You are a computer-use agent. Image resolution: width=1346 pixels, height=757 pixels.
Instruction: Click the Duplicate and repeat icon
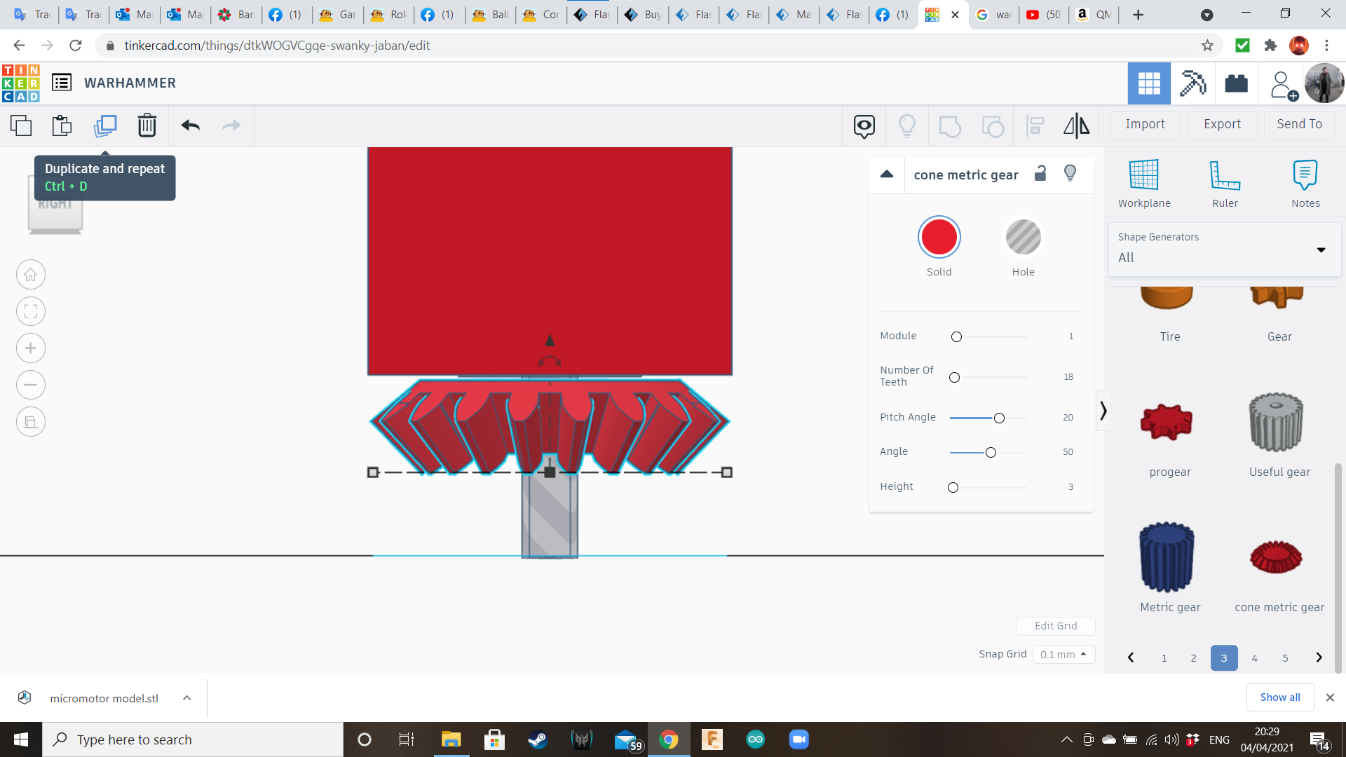(105, 125)
